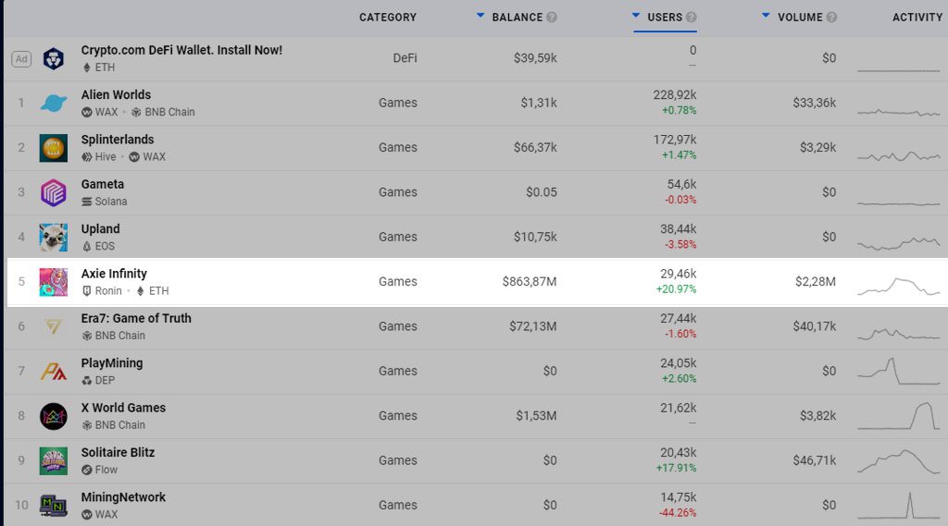Click the BNB Chain icon under Alien Worlds

(x=136, y=113)
